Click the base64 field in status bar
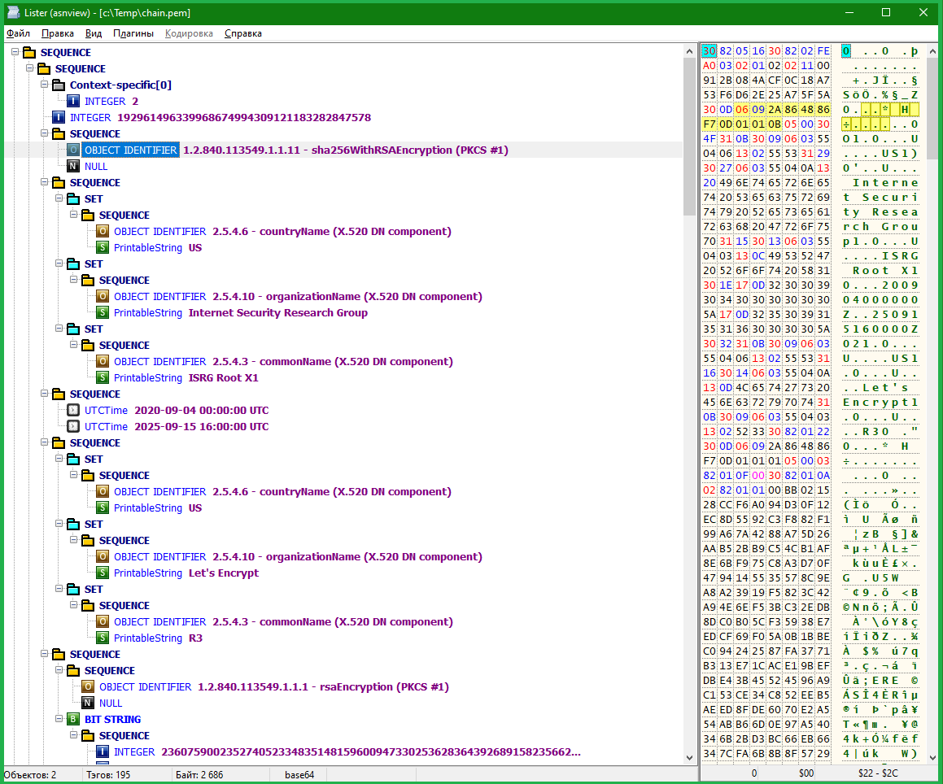Screen dimensions: 943x784 (300, 775)
